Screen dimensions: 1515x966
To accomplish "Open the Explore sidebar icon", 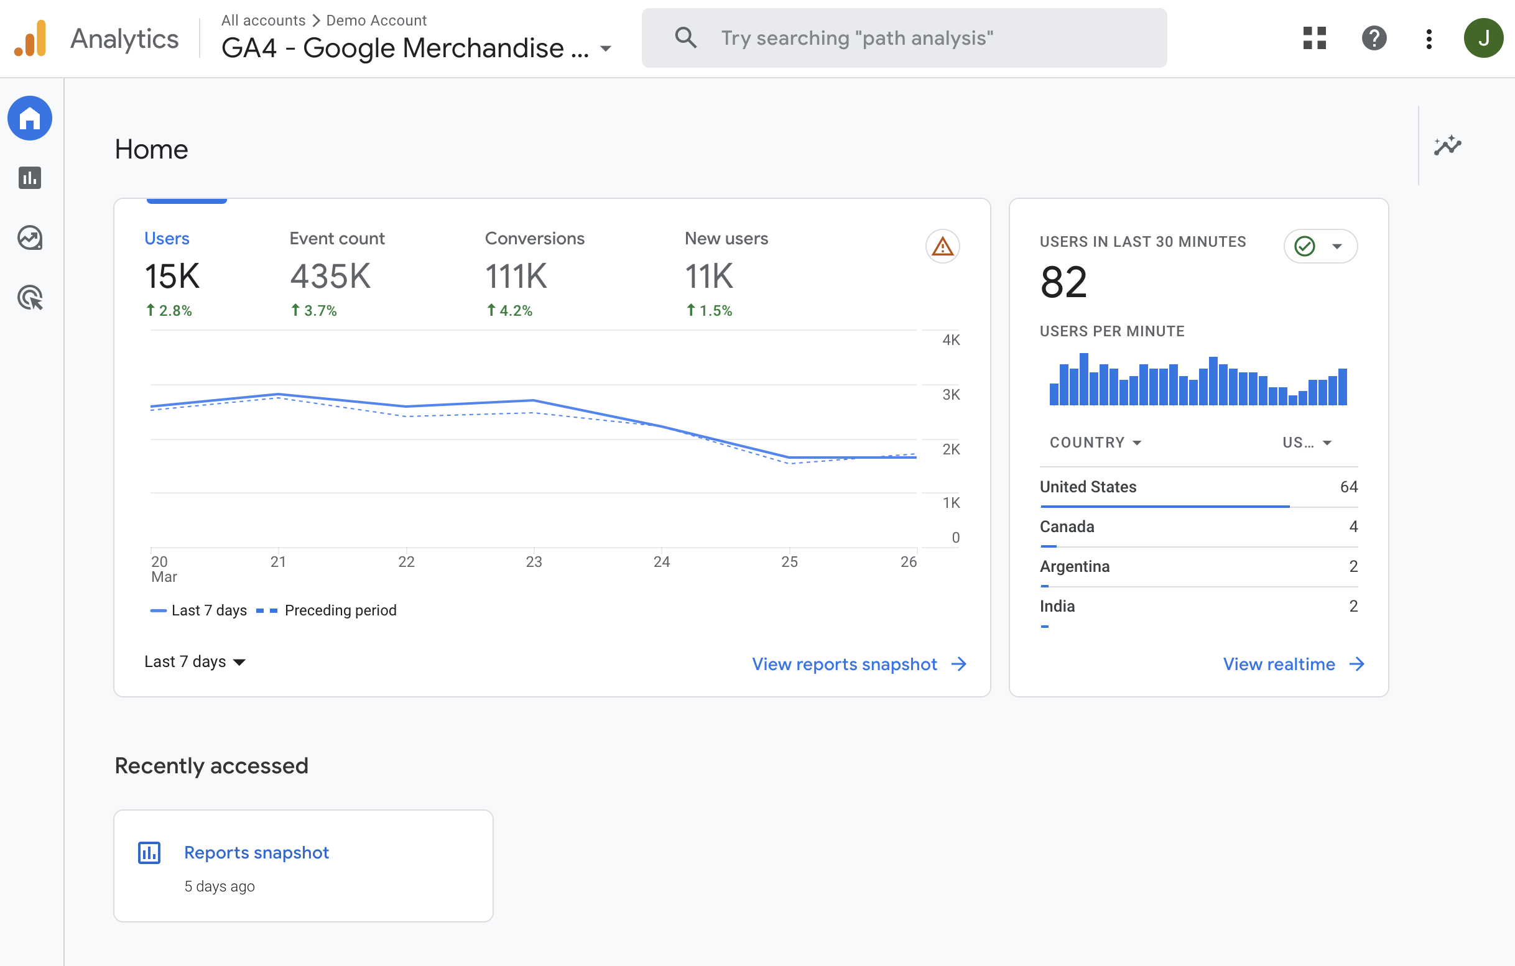I will click(30, 237).
